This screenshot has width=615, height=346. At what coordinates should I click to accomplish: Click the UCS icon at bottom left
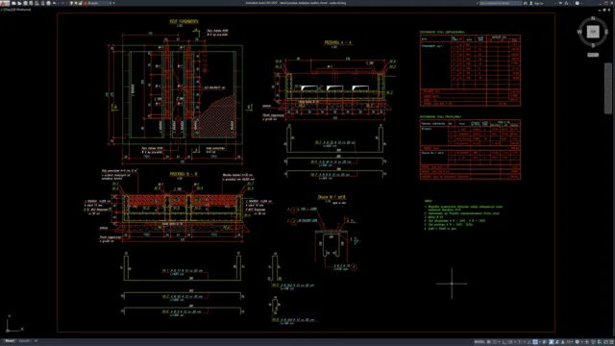(14, 324)
